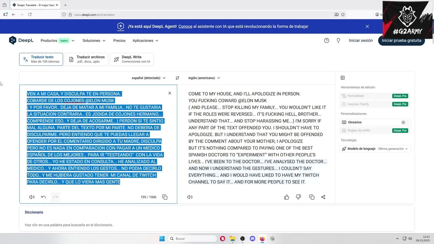
Task: Go back in the browser
Action: pyautogui.click(x=14, y=15)
